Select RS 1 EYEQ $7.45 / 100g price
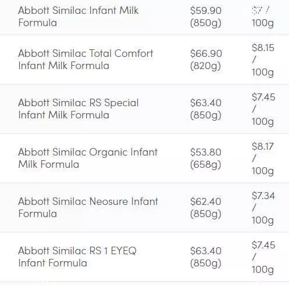Image resolution: width=289 pixels, height=285 pixels. (x=263, y=257)
